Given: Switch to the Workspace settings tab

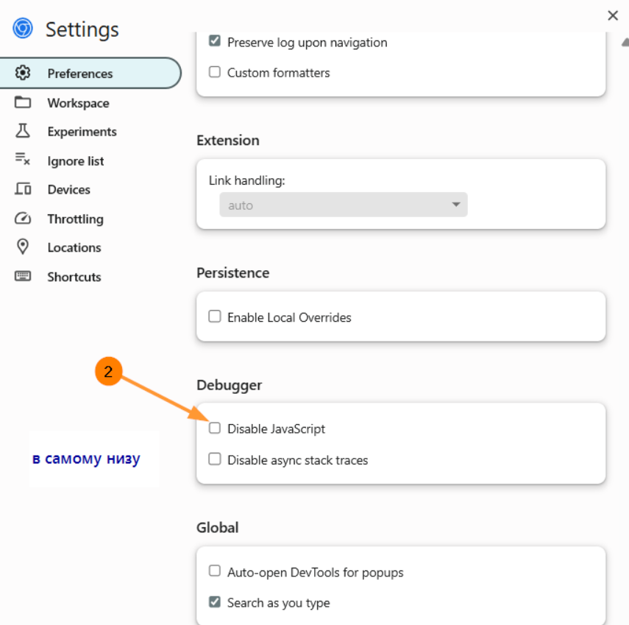Looking at the screenshot, I should point(78,103).
